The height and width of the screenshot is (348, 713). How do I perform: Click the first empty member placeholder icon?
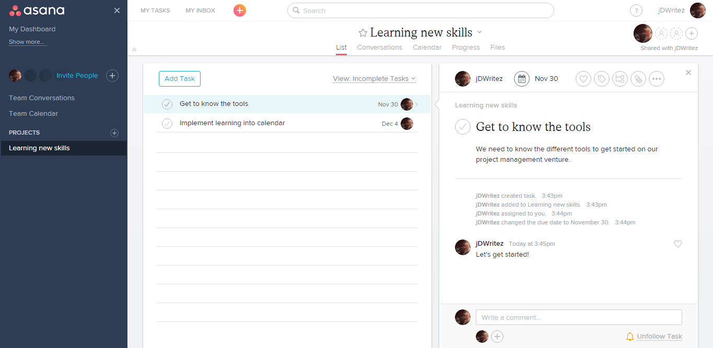pyautogui.click(x=661, y=34)
